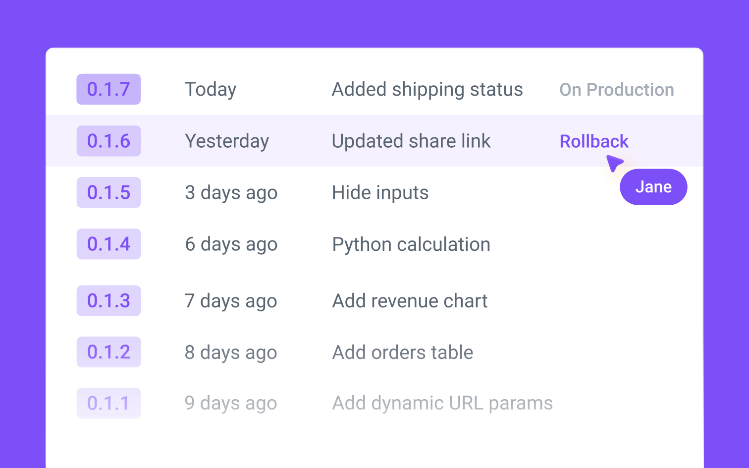This screenshot has width=749, height=468.
Task: Click the 'Yesterday' timestamp label
Action: pyautogui.click(x=227, y=141)
